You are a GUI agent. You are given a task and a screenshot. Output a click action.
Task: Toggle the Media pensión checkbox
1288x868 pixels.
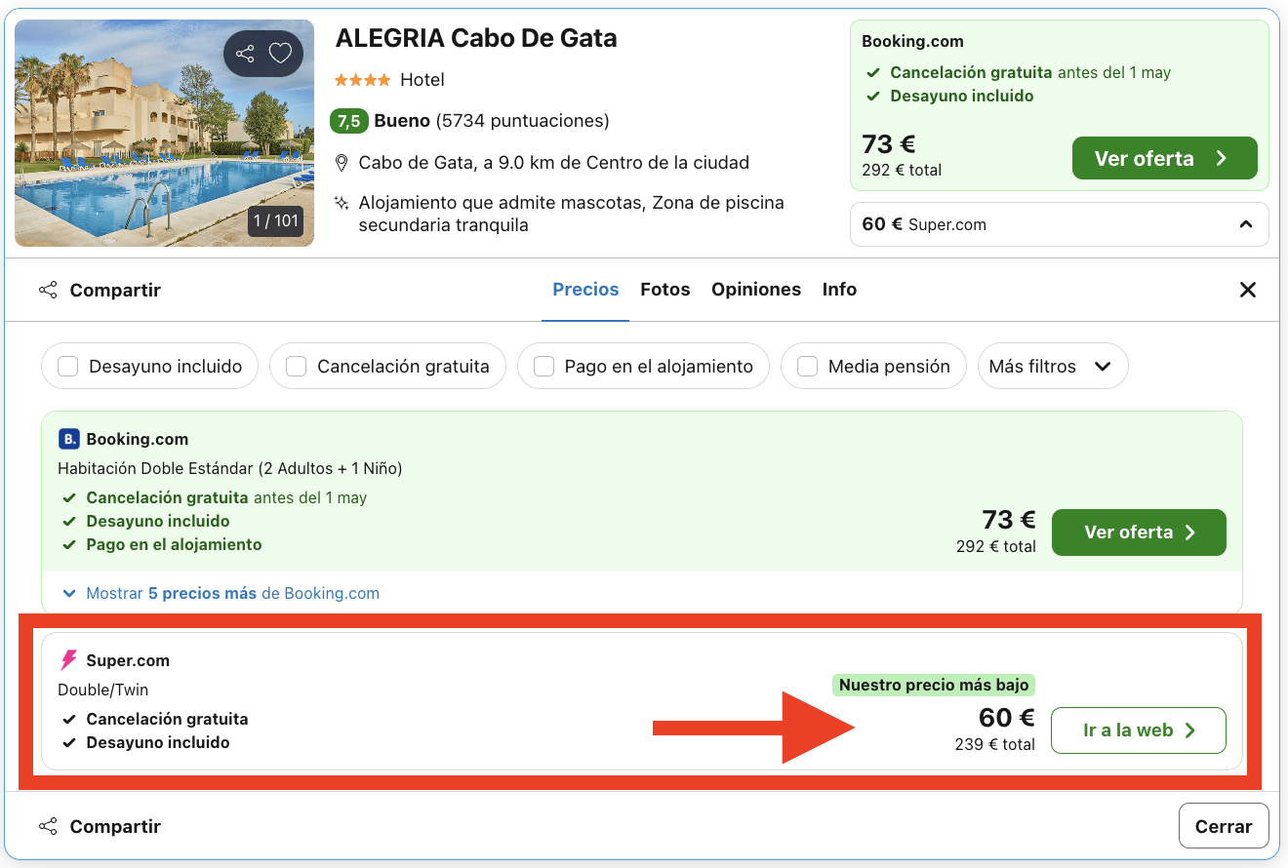coord(808,367)
